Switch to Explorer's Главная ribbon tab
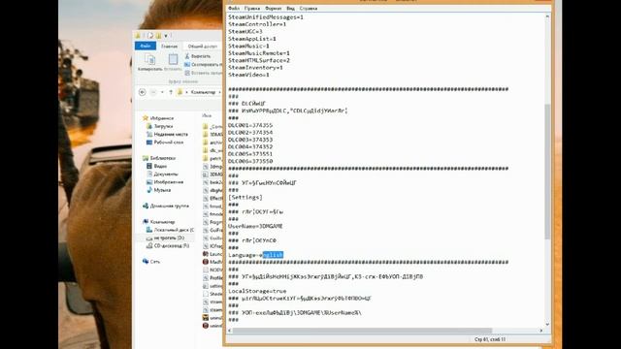This screenshot has height=349, width=621. point(169,47)
